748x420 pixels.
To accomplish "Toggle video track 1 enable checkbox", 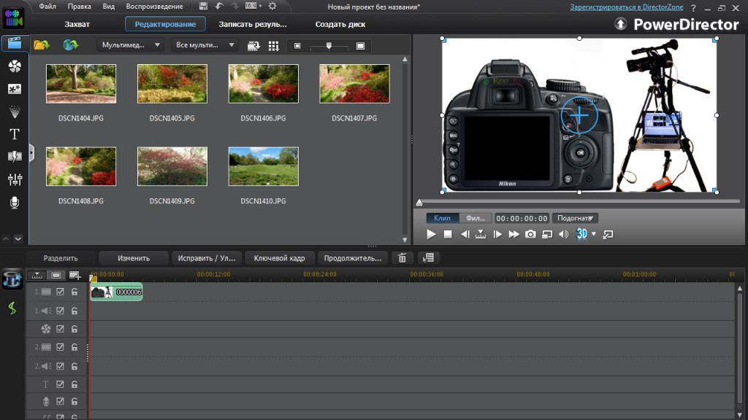I will (x=60, y=292).
